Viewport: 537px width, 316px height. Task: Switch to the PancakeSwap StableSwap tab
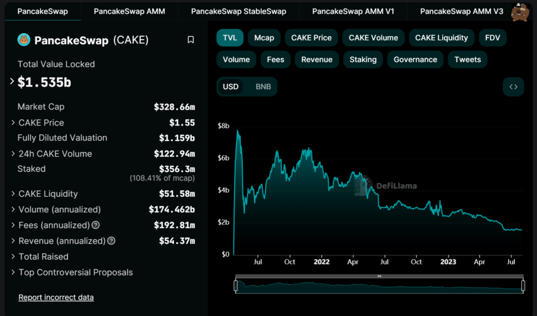(239, 12)
